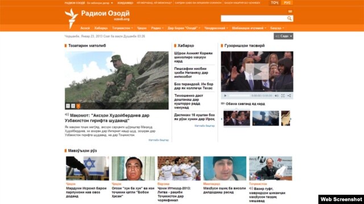The image size is (364, 204).
Task: Open Мақомот Худойбердиев headline article
Action: [107, 118]
